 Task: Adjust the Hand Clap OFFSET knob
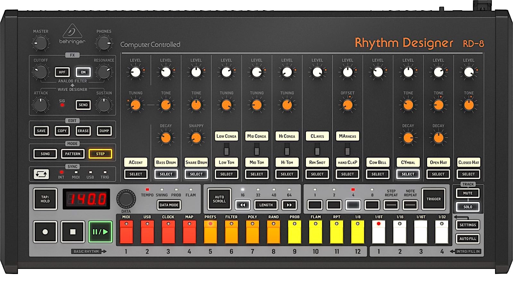(348, 105)
